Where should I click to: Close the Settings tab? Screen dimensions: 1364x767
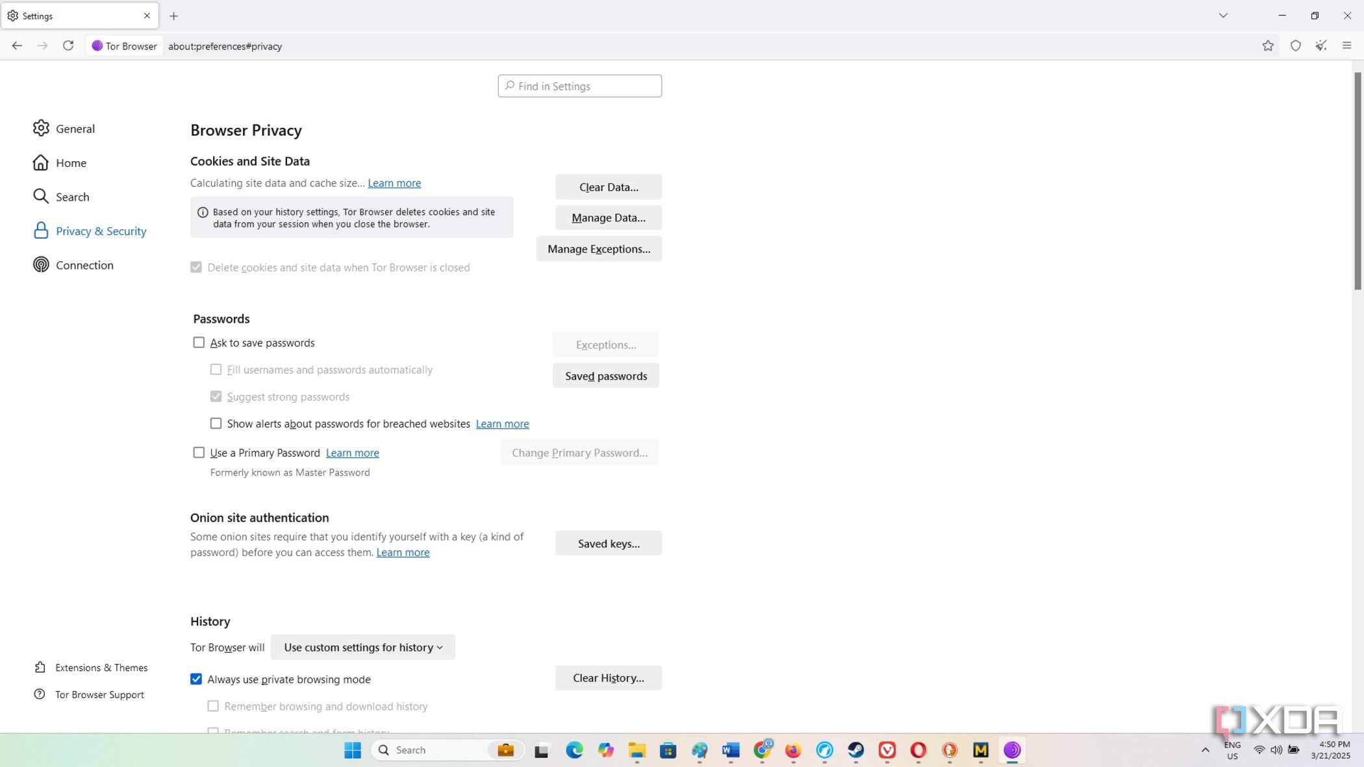[x=147, y=16]
